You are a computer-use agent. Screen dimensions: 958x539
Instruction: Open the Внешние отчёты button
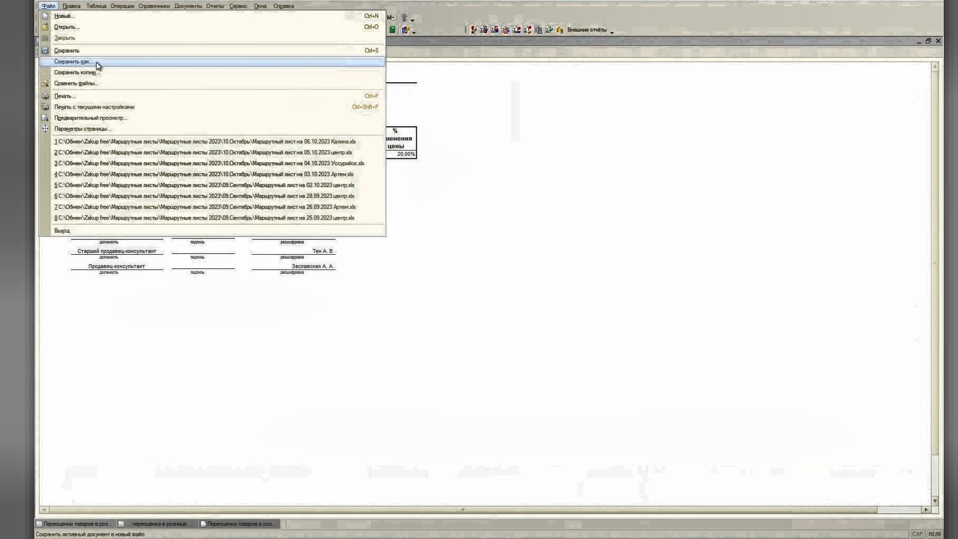(x=587, y=30)
